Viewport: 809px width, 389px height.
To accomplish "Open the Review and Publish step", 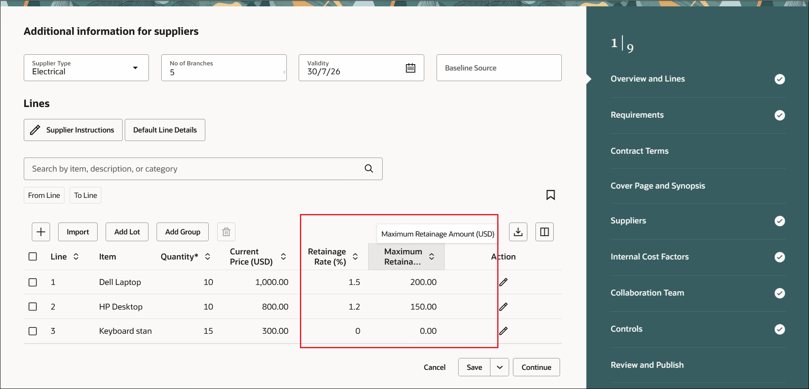I will tap(647, 365).
